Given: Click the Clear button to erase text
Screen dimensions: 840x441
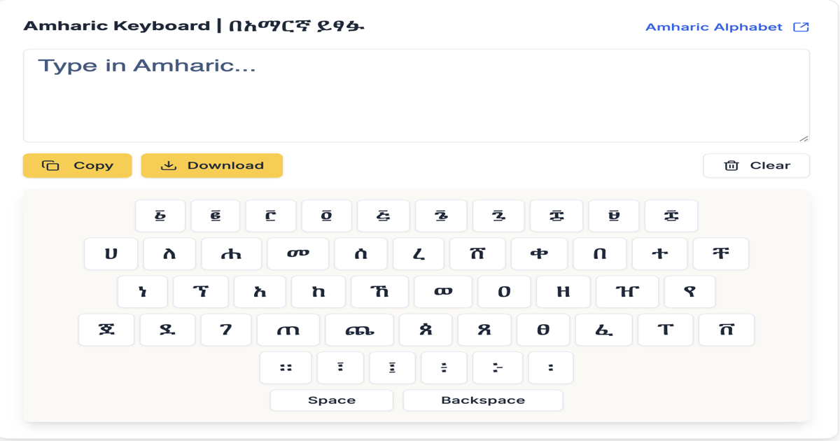Looking at the screenshot, I should click(x=756, y=165).
